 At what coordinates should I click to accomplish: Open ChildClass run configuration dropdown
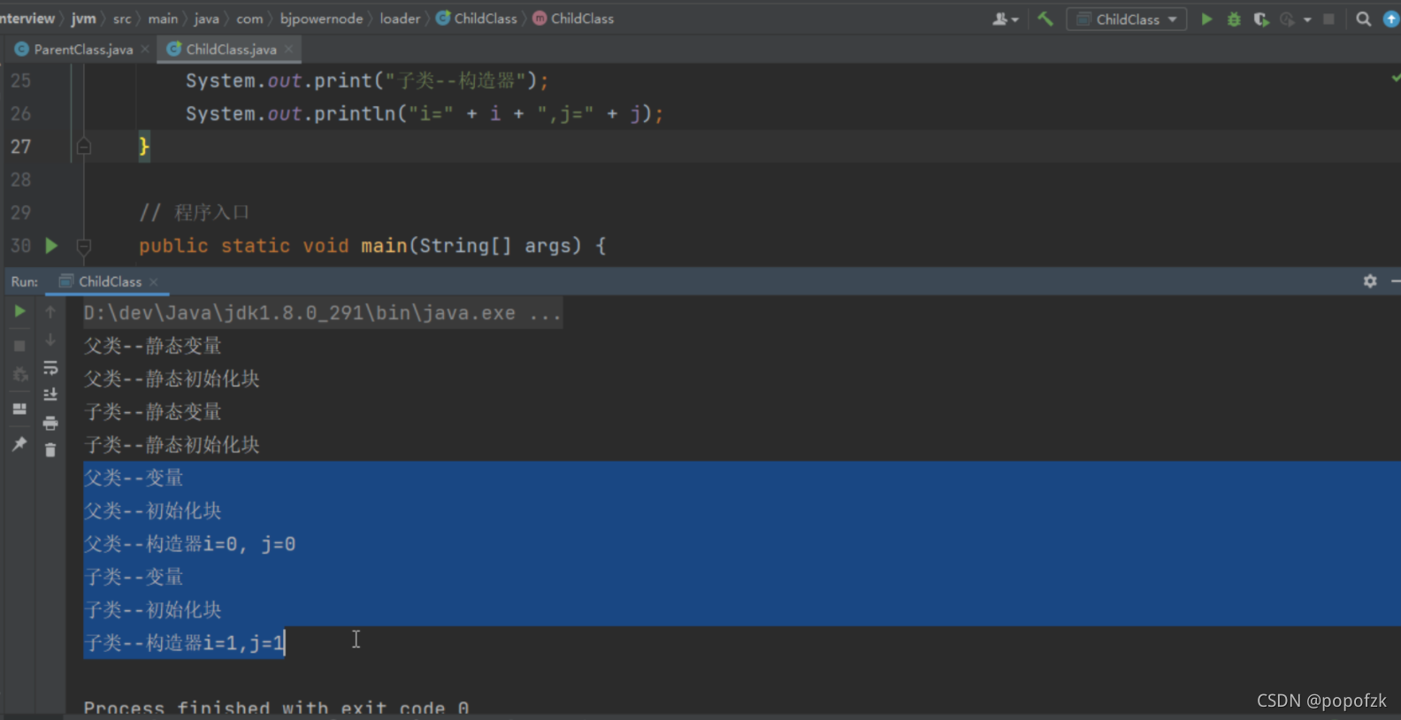click(x=1127, y=19)
